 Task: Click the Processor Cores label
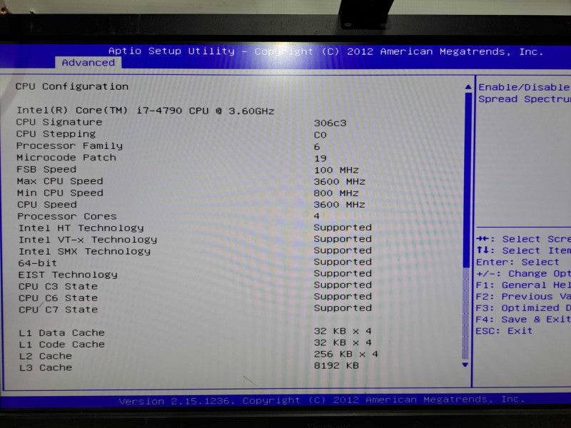(x=67, y=216)
